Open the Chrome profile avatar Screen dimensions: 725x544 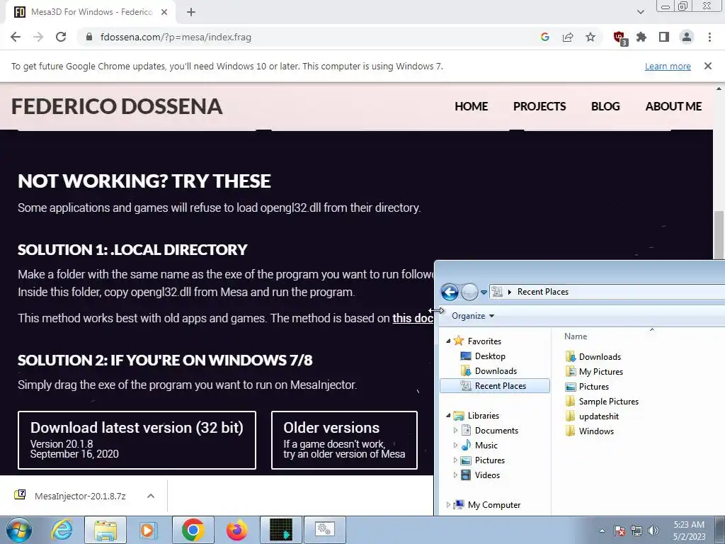coord(687,37)
